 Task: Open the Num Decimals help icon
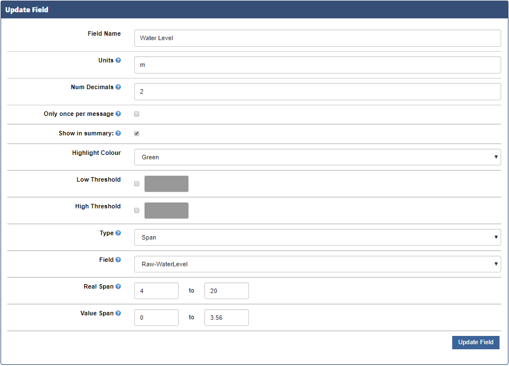118,87
